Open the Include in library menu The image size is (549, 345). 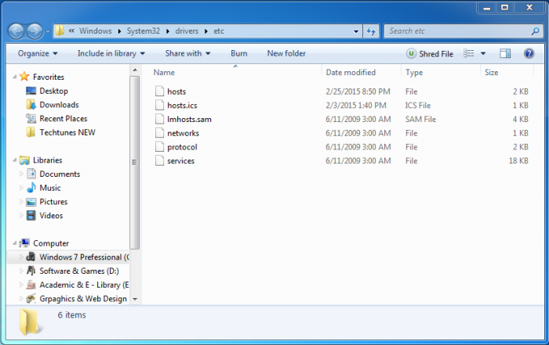click(111, 53)
